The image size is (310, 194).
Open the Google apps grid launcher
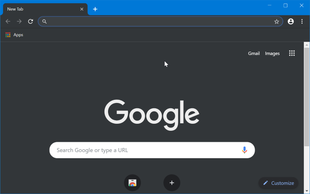coord(292,53)
